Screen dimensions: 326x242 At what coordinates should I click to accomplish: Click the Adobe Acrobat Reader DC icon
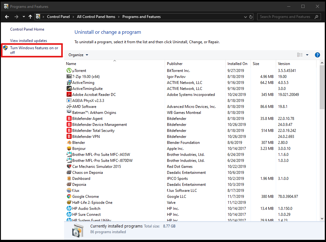coord(69,94)
